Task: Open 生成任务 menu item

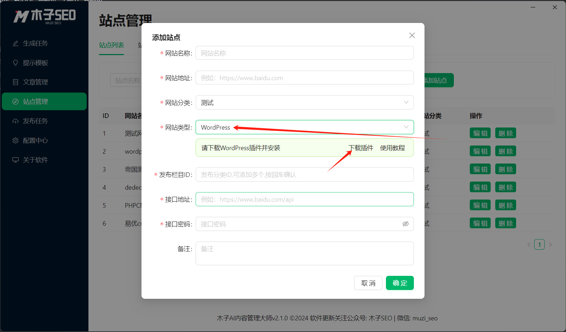Action: point(44,43)
